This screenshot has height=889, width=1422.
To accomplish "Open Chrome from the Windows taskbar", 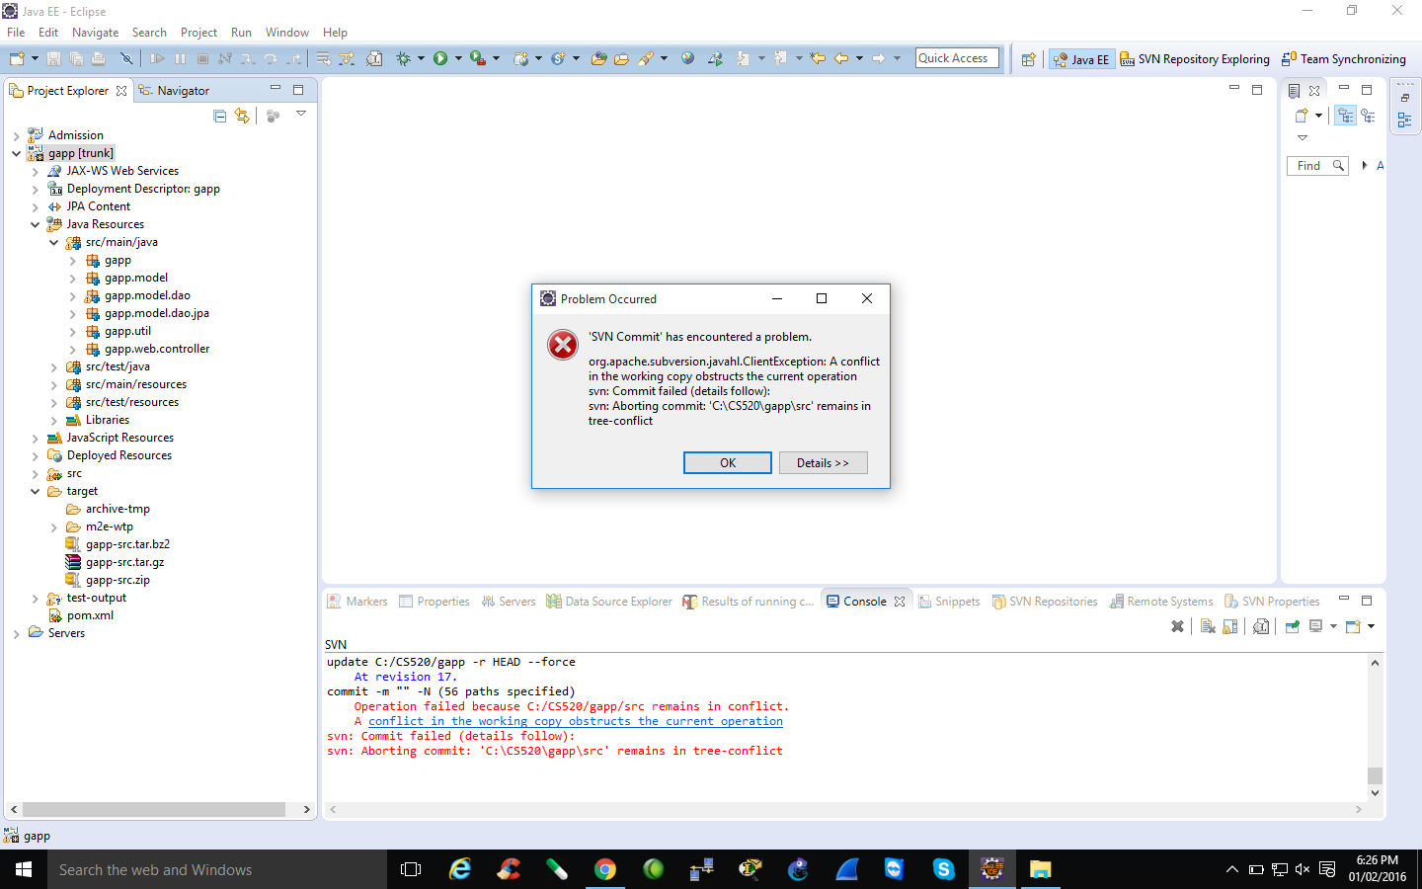I will pyautogui.click(x=605, y=869).
